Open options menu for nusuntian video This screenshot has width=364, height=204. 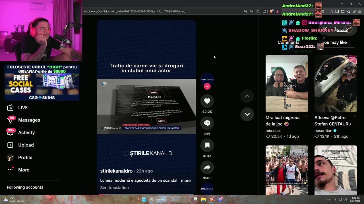point(355,117)
